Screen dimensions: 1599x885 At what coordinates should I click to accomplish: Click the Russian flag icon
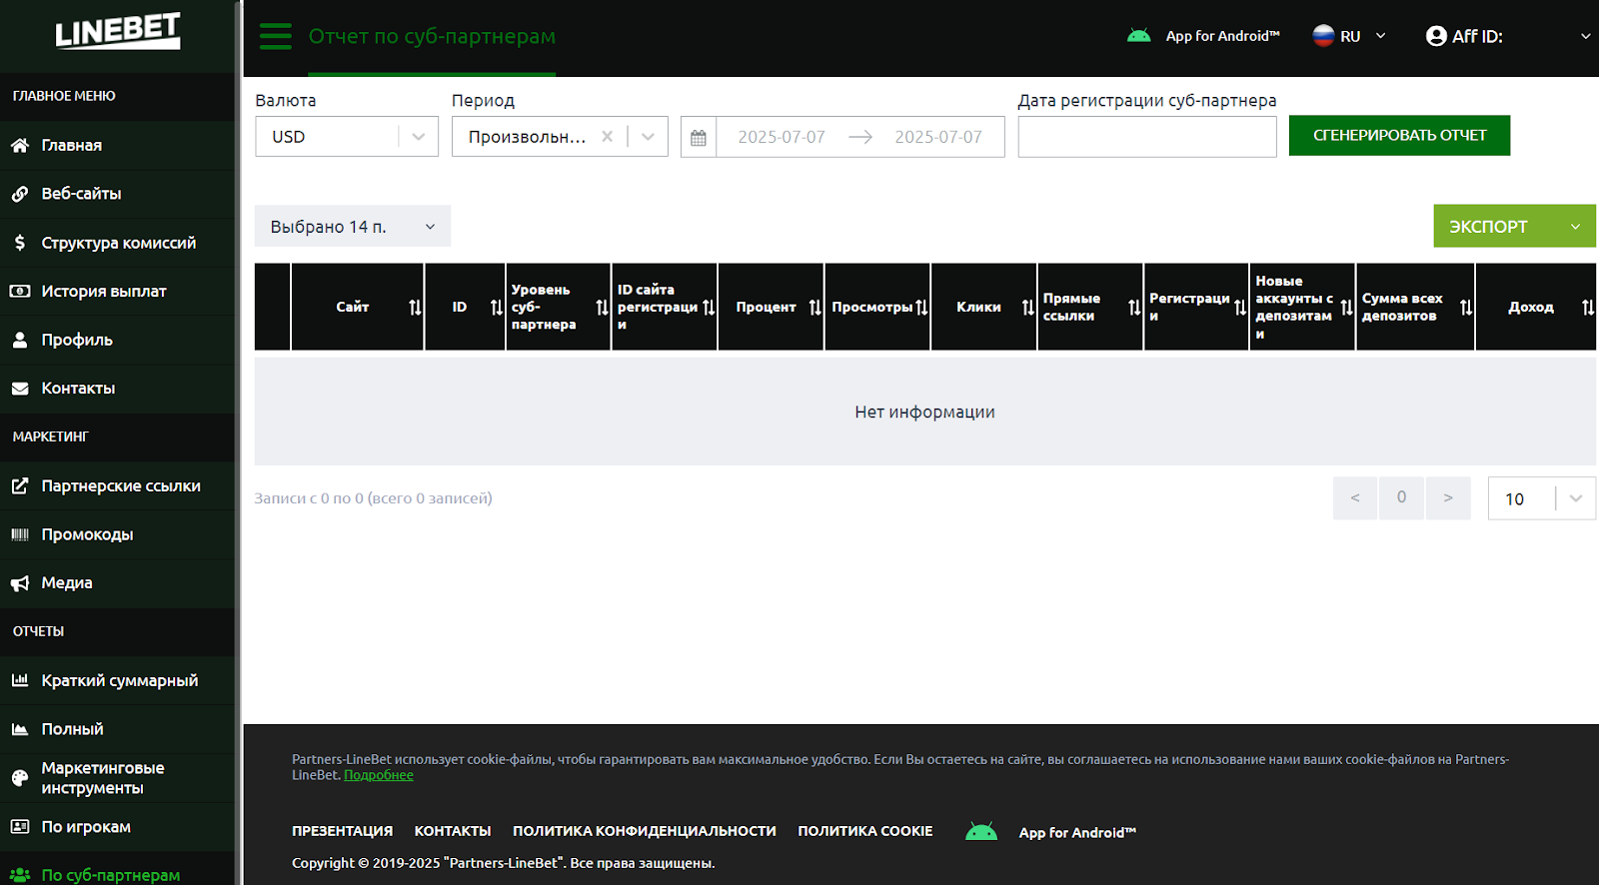(x=1323, y=36)
